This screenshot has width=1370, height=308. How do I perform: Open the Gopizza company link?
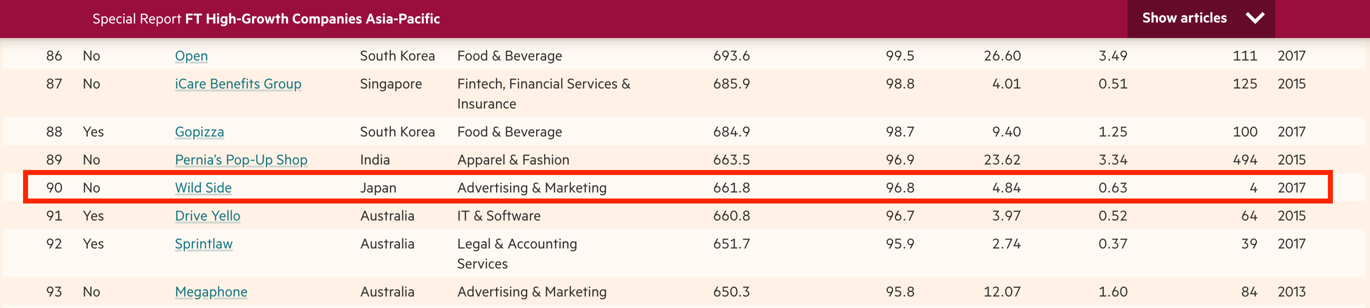click(199, 131)
